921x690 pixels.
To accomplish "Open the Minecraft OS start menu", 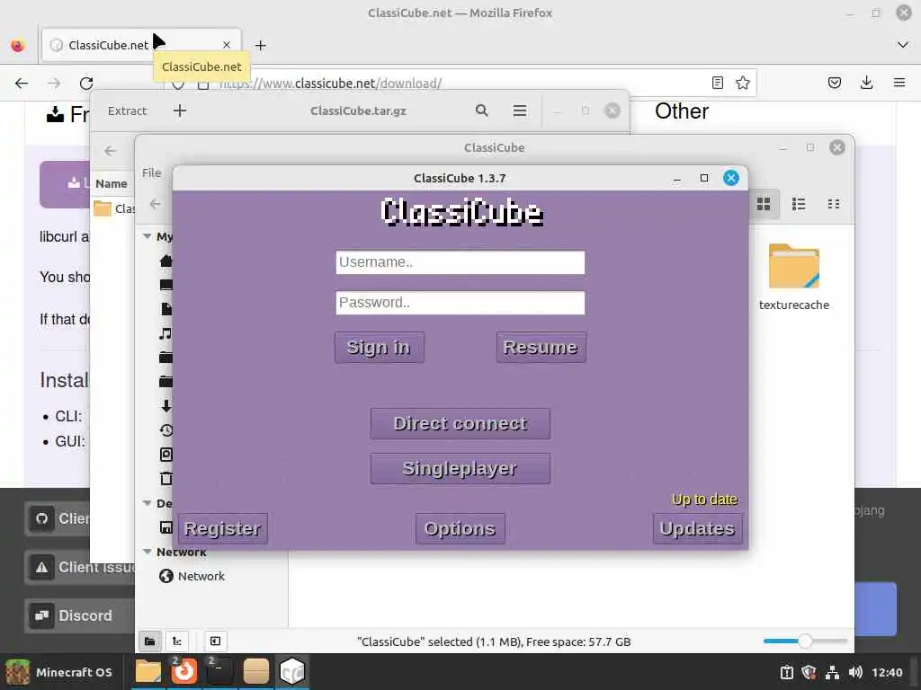I will (60, 672).
